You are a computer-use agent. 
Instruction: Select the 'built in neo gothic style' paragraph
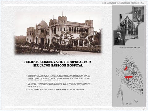coord(59,85)
